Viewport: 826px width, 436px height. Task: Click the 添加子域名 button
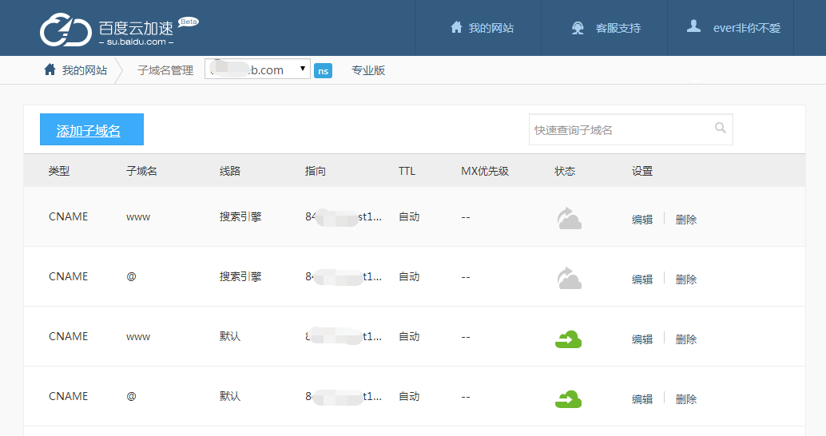[91, 130]
